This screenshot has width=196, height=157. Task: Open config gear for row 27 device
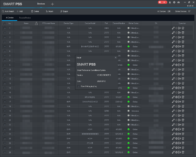(176, 148)
